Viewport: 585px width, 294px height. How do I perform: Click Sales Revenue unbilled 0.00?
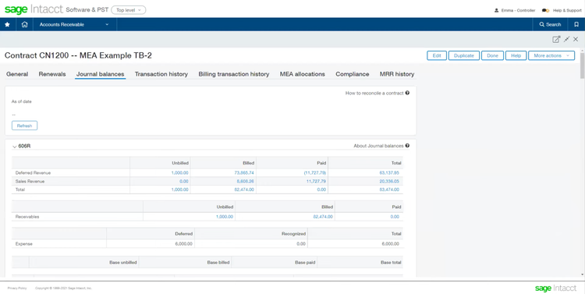tap(184, 182)
